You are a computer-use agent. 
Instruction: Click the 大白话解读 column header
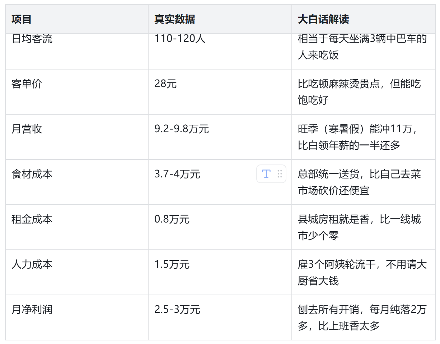point(323,19)
